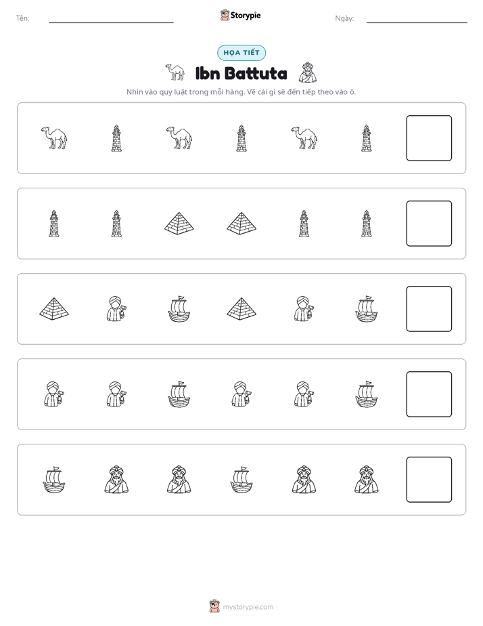Click the Ngày date line field

click(417, 19)
